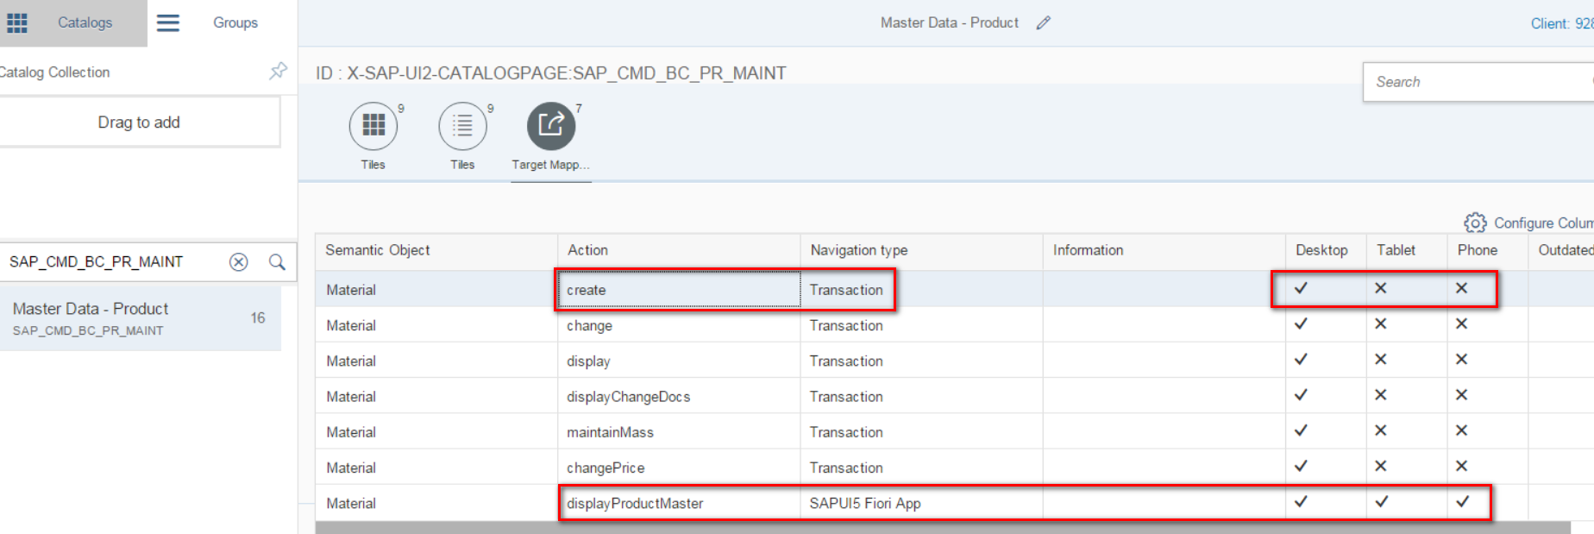
Task: Click the horizontal scrollbar below table
Action: point(942,527)
